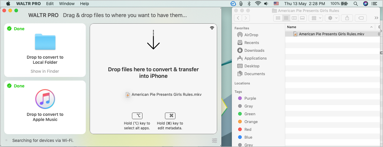Select Downloads in Finder sidebar
Screen dimensions: 383x147
click(254, 50)
